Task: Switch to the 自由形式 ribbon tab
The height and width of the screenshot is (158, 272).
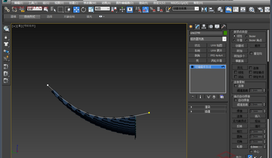Action: (x=30, y=16)
